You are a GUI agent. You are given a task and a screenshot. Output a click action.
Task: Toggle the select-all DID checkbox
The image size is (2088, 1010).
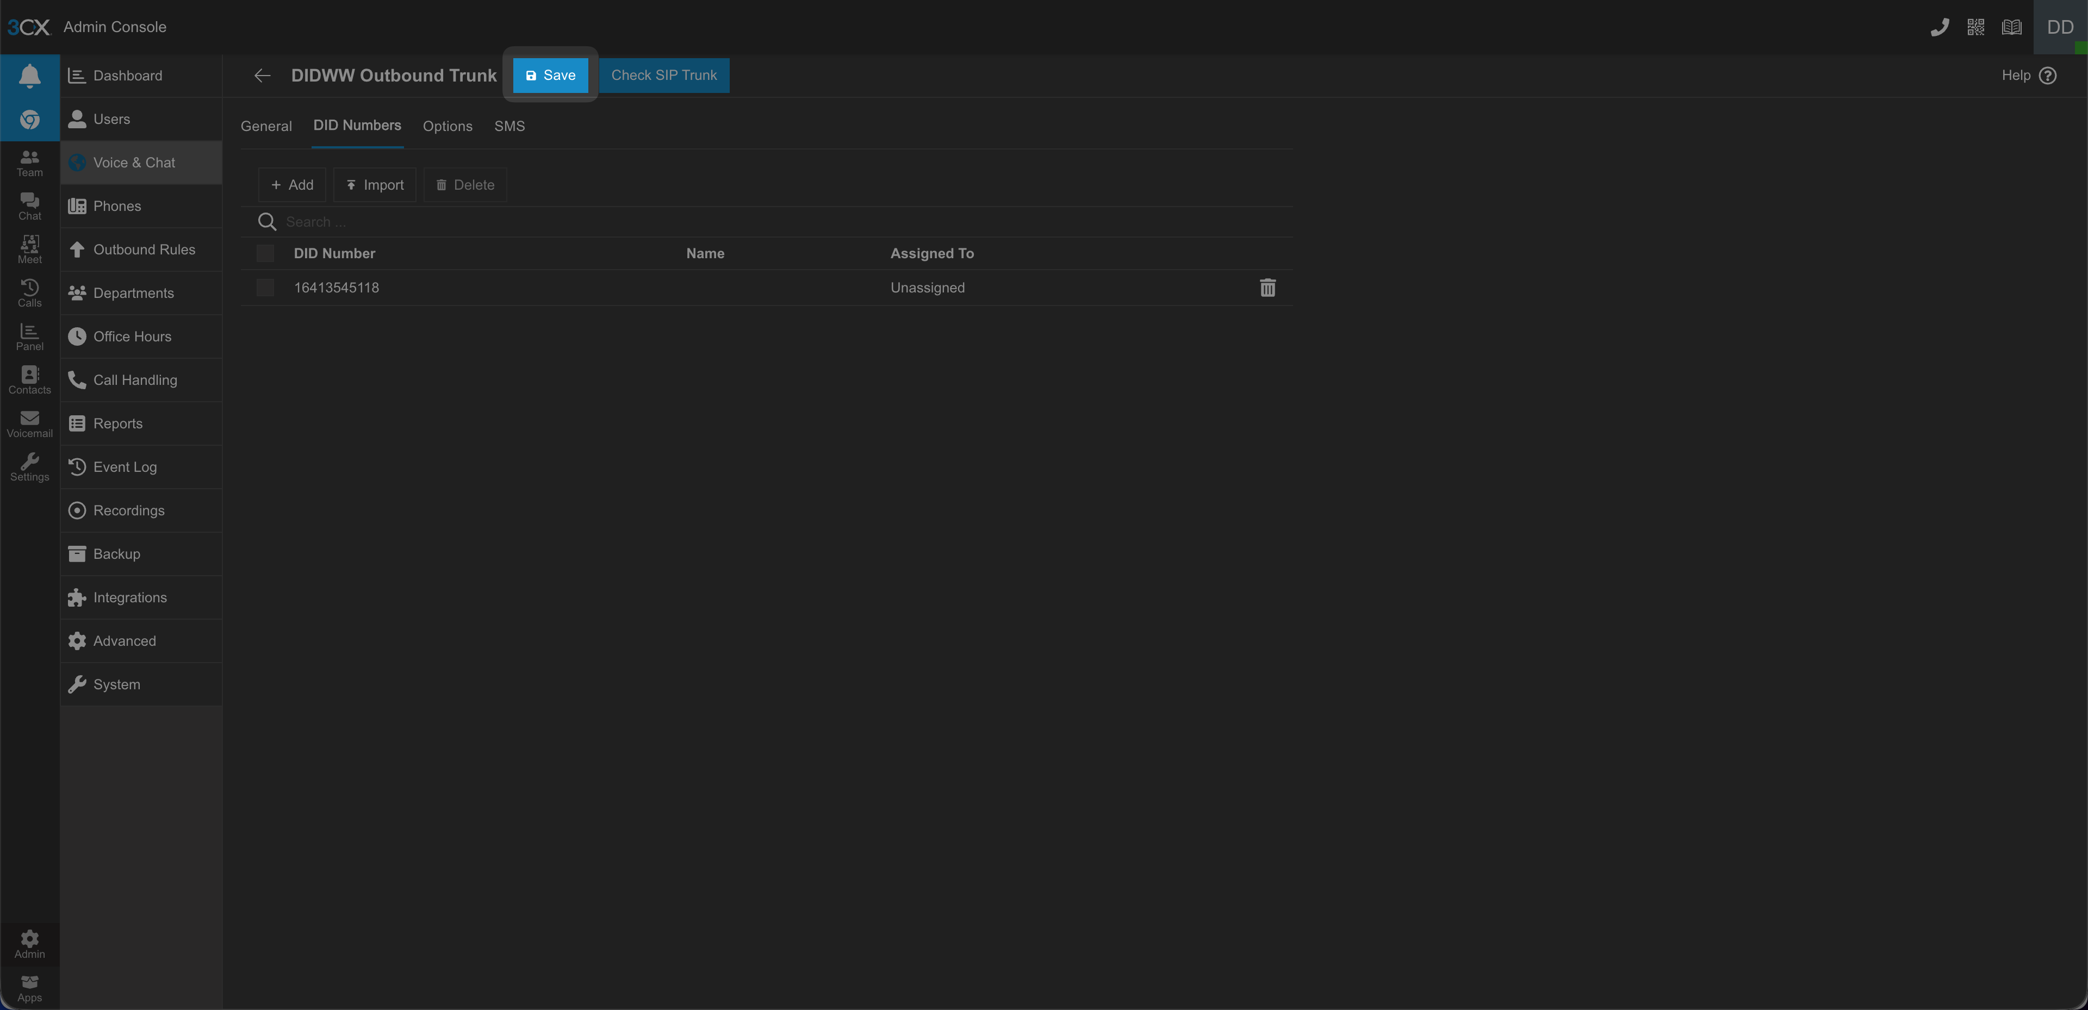265,254
